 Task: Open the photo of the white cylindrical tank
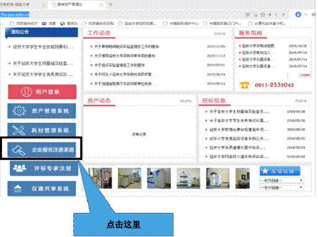[218, 178]
